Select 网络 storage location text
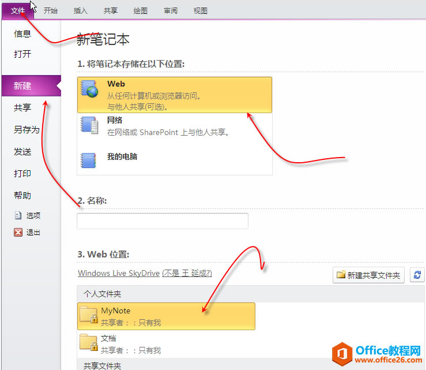Viewport: 426px width, 370px height. (114, 120)
